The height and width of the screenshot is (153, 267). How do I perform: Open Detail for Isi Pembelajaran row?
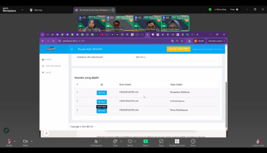[x=102, y=102]
